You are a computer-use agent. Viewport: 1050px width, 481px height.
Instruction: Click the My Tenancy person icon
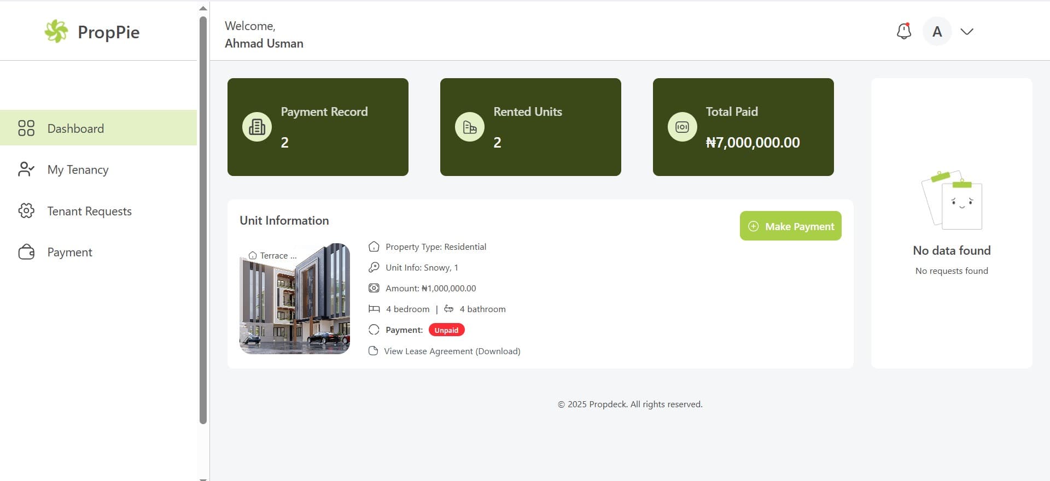click(x=26, y=169)
